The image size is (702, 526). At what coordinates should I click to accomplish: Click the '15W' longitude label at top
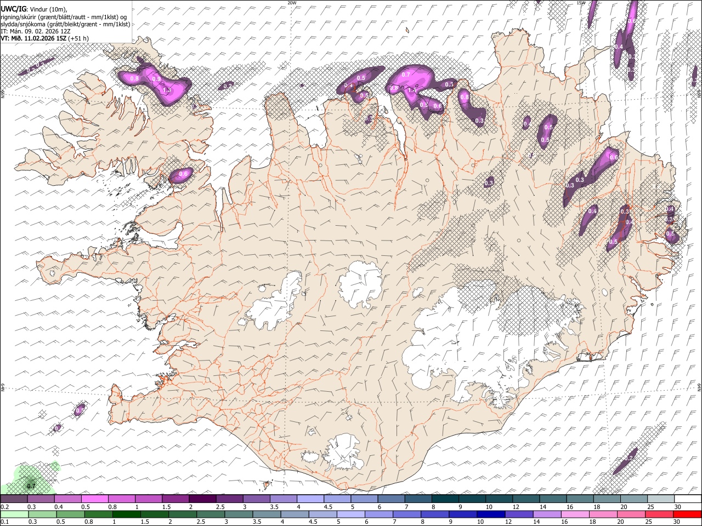(x=581, y=3)
